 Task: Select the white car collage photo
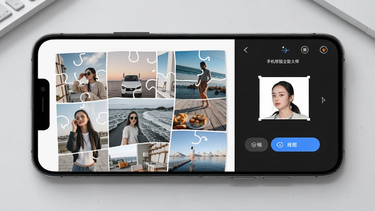131,75
